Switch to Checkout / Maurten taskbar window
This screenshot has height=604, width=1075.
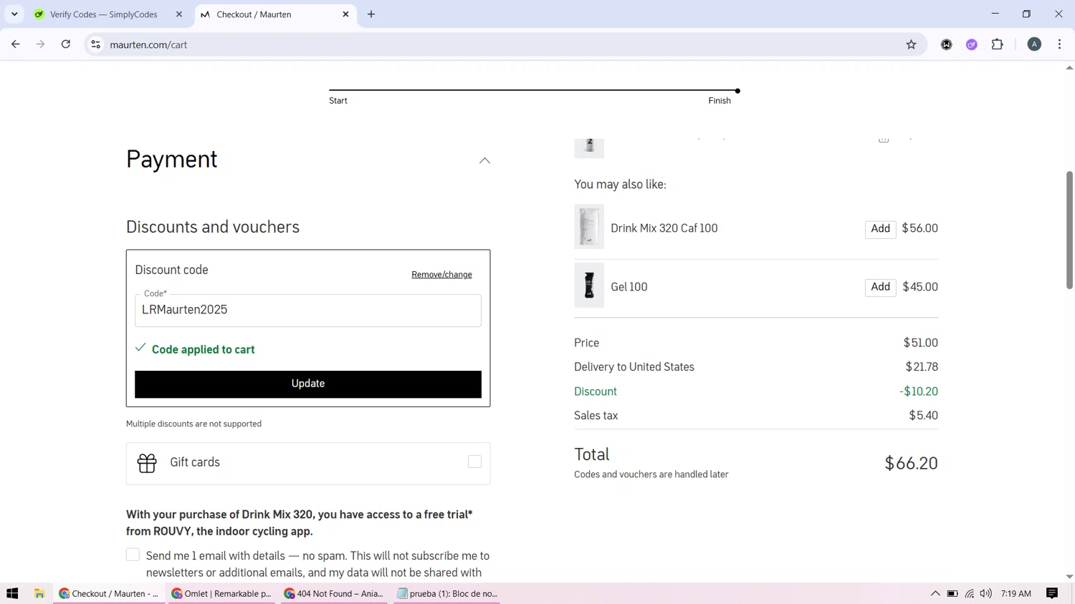click(109, 593)
